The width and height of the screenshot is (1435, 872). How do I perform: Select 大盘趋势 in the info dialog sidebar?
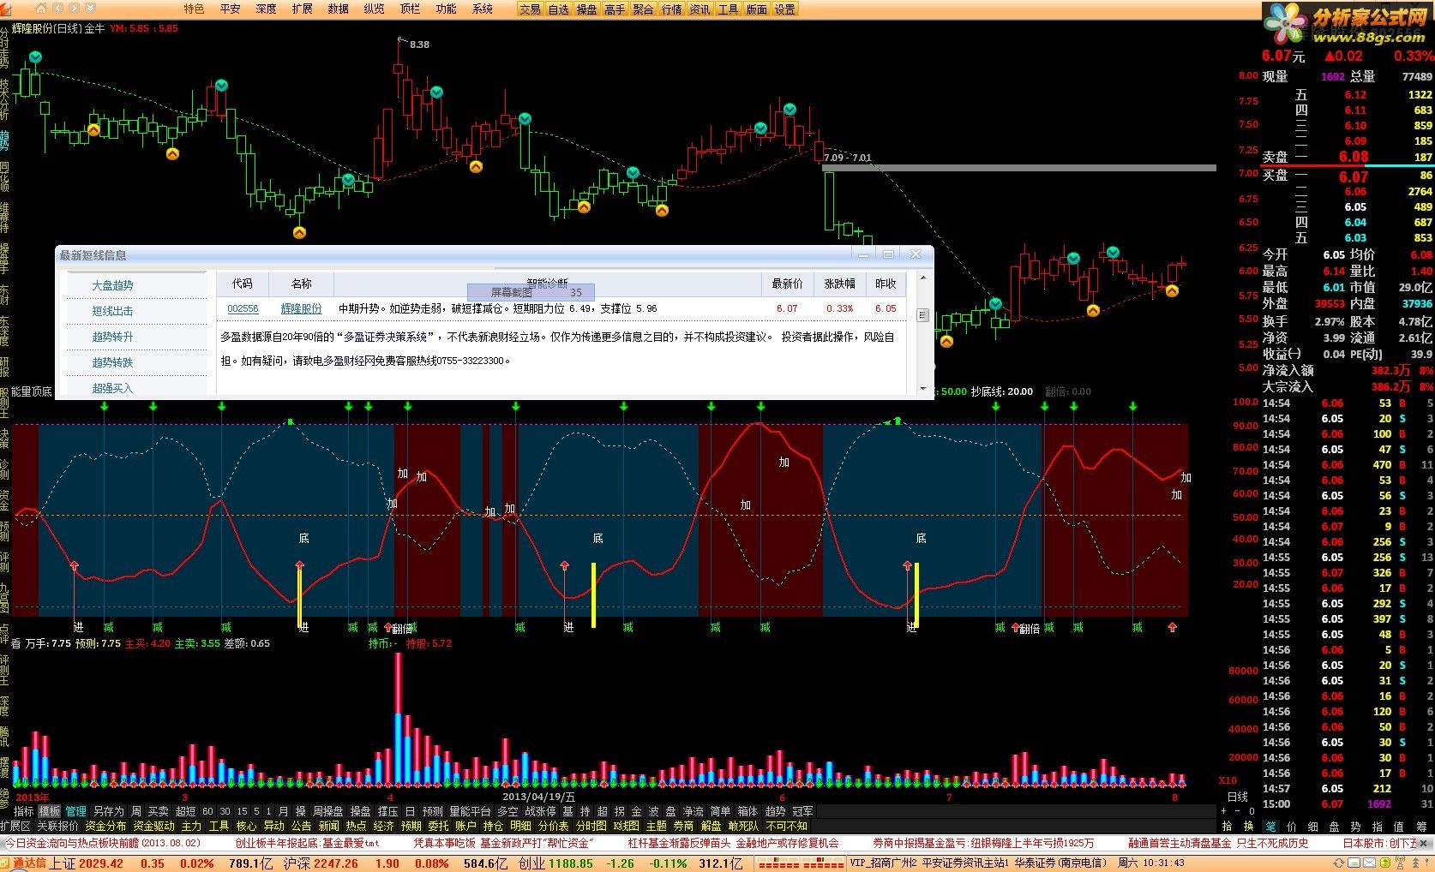pyautogui.click(x=112, y=285)
